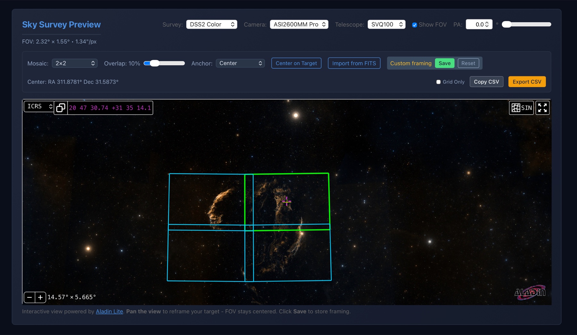Reset the custom framing
577x335 pixels.
(468, 63)
